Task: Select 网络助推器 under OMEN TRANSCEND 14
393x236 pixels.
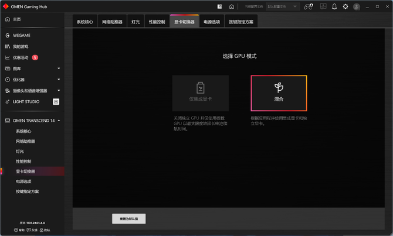Action: click(26, 141)
